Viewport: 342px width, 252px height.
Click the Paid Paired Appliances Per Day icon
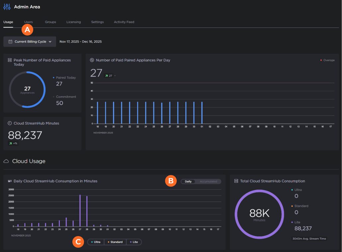(92, 60)
